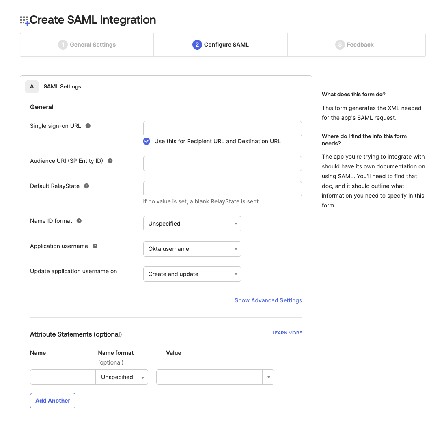Click the app grid icon beside the page title
444x425 pixels.
[x=24, y=20]
